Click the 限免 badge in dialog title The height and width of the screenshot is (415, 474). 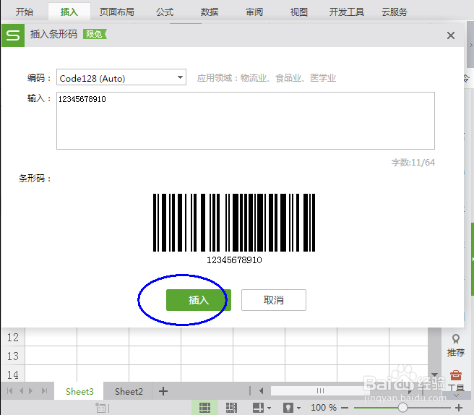(95, 34)
